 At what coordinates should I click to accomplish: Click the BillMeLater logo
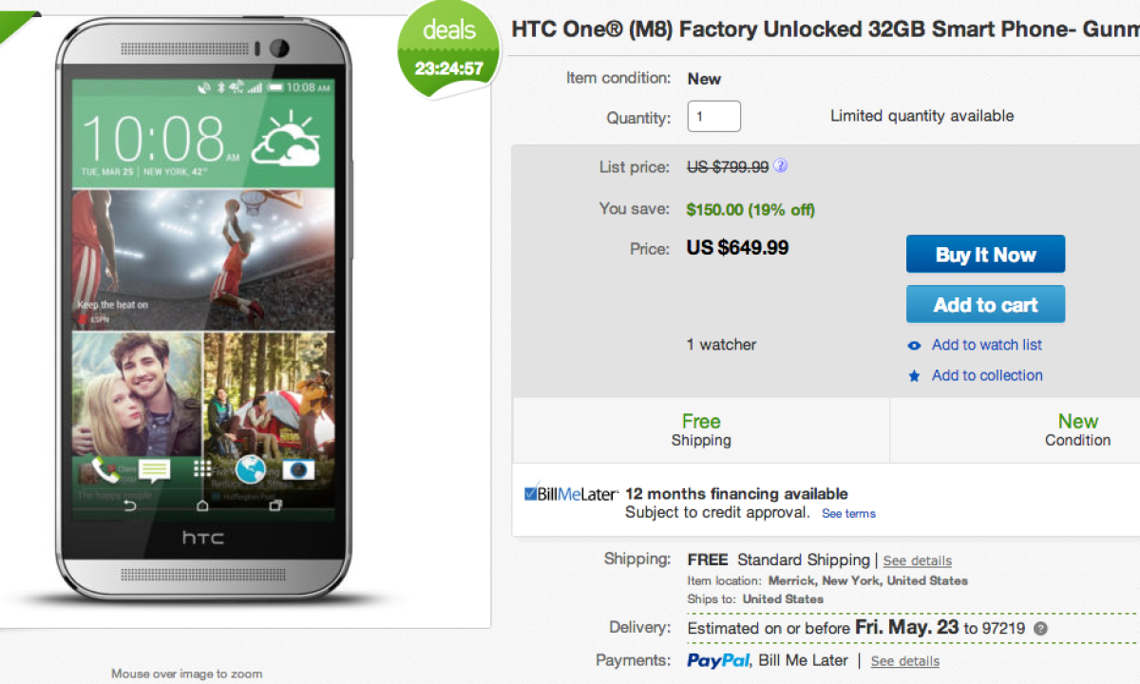coord(571,494)
